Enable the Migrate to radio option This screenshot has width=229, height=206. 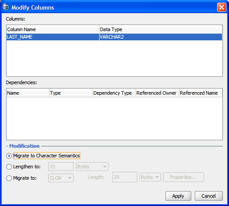click(x=9, y=178)
